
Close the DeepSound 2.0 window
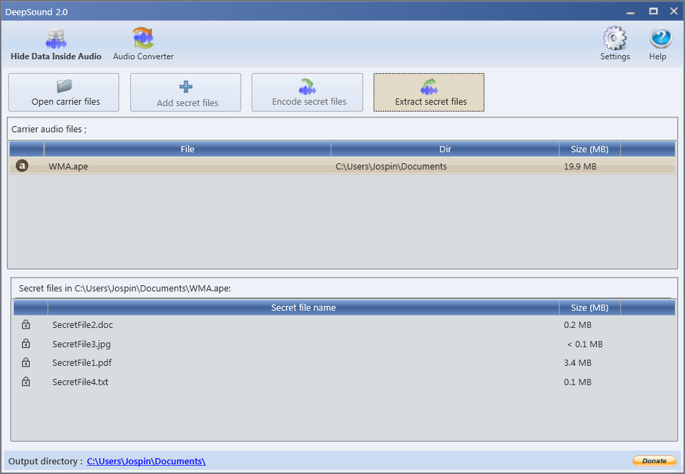[x=674, y=11]
